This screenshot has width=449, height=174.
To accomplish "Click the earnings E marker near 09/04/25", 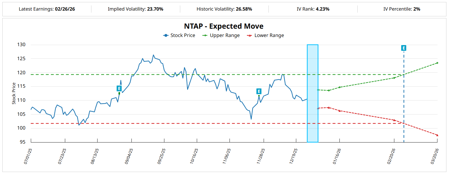I will click(119, 88).
